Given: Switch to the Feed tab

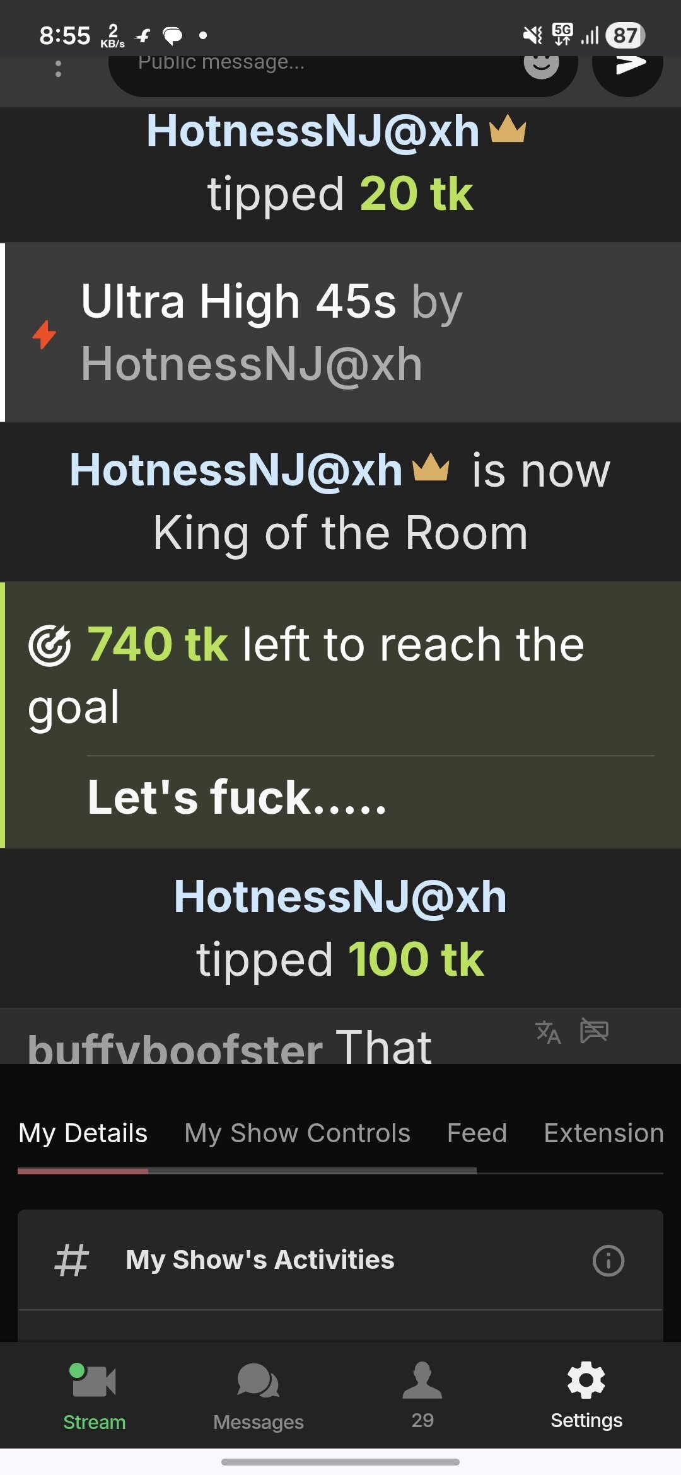Looking at the screenshot, I should (x=477, y=1133).
